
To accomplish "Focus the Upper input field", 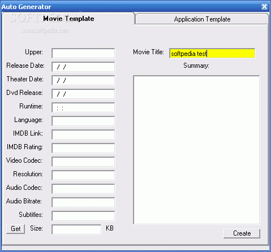I will pyautogui.click(x=83, y=53).
